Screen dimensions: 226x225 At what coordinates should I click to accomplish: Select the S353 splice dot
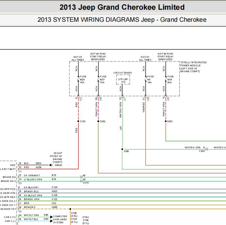165,121
